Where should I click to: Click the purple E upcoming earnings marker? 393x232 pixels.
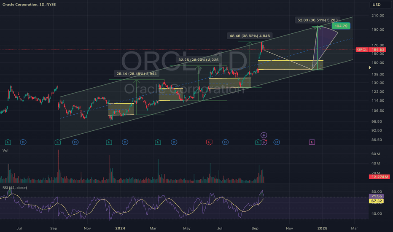coord(312,142)
